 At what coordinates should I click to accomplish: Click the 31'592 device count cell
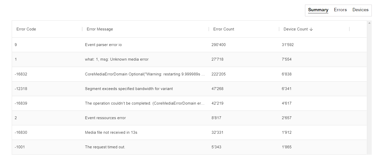(288, 45)
